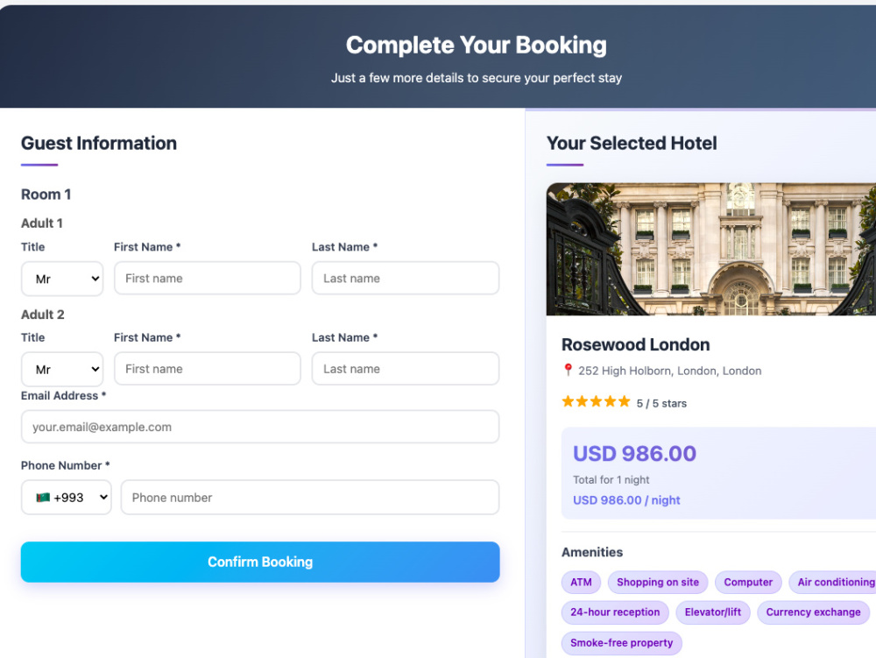Click the country flag in phone code
Screen dimensions: 876x658
click(43, 497)
